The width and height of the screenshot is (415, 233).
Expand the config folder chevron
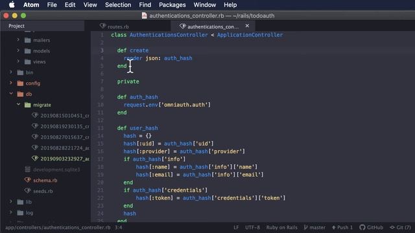click(11, 83)
